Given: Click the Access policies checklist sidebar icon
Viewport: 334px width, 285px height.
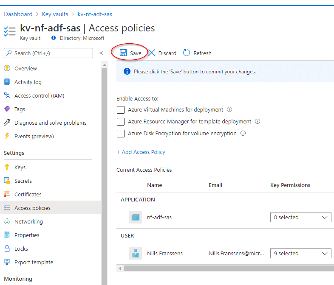Looking at the screenshot, I should coord(7,208).
